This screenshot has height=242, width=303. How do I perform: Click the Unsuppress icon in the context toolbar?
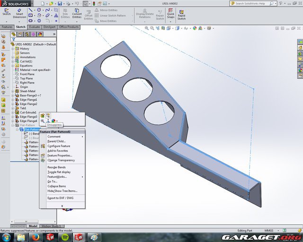[48, 115]
